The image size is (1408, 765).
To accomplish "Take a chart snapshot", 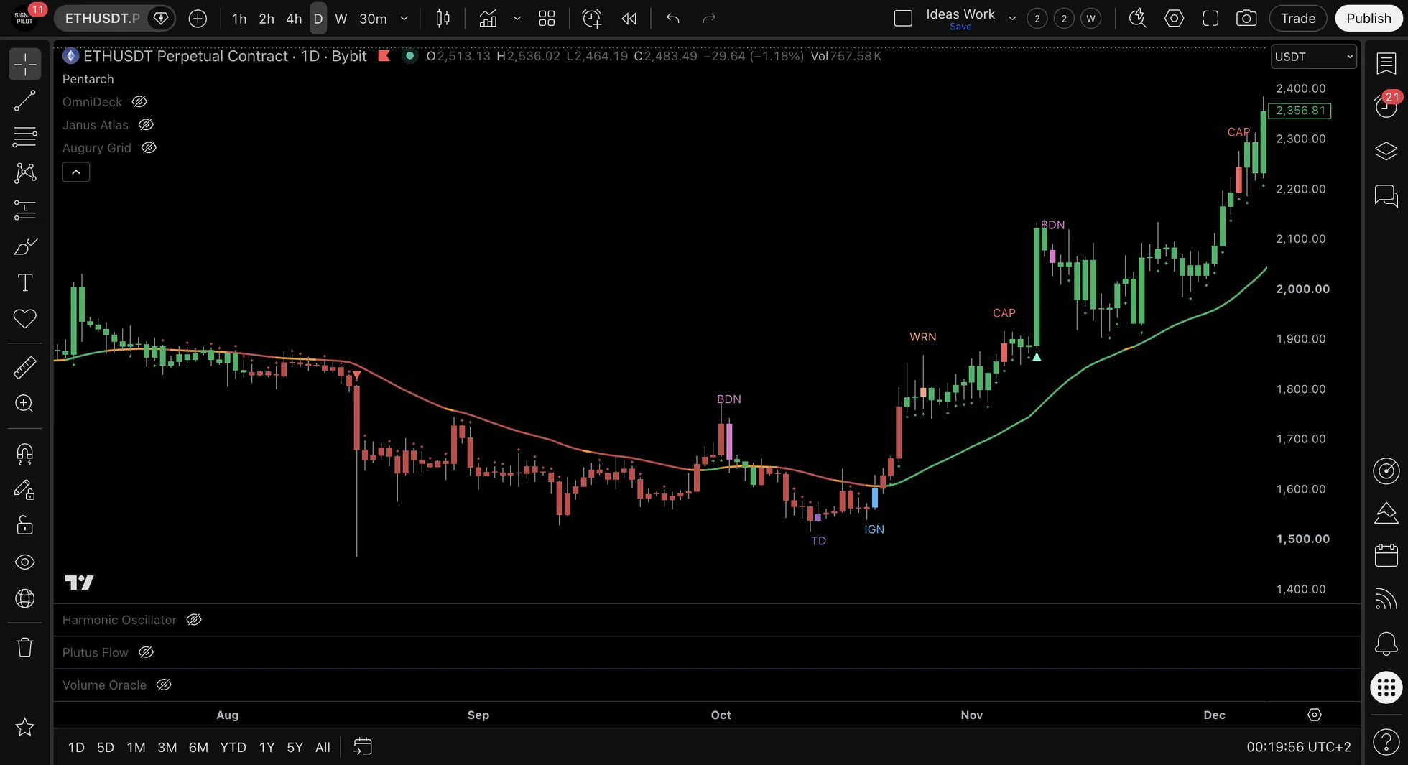I will click(1246, 19).
